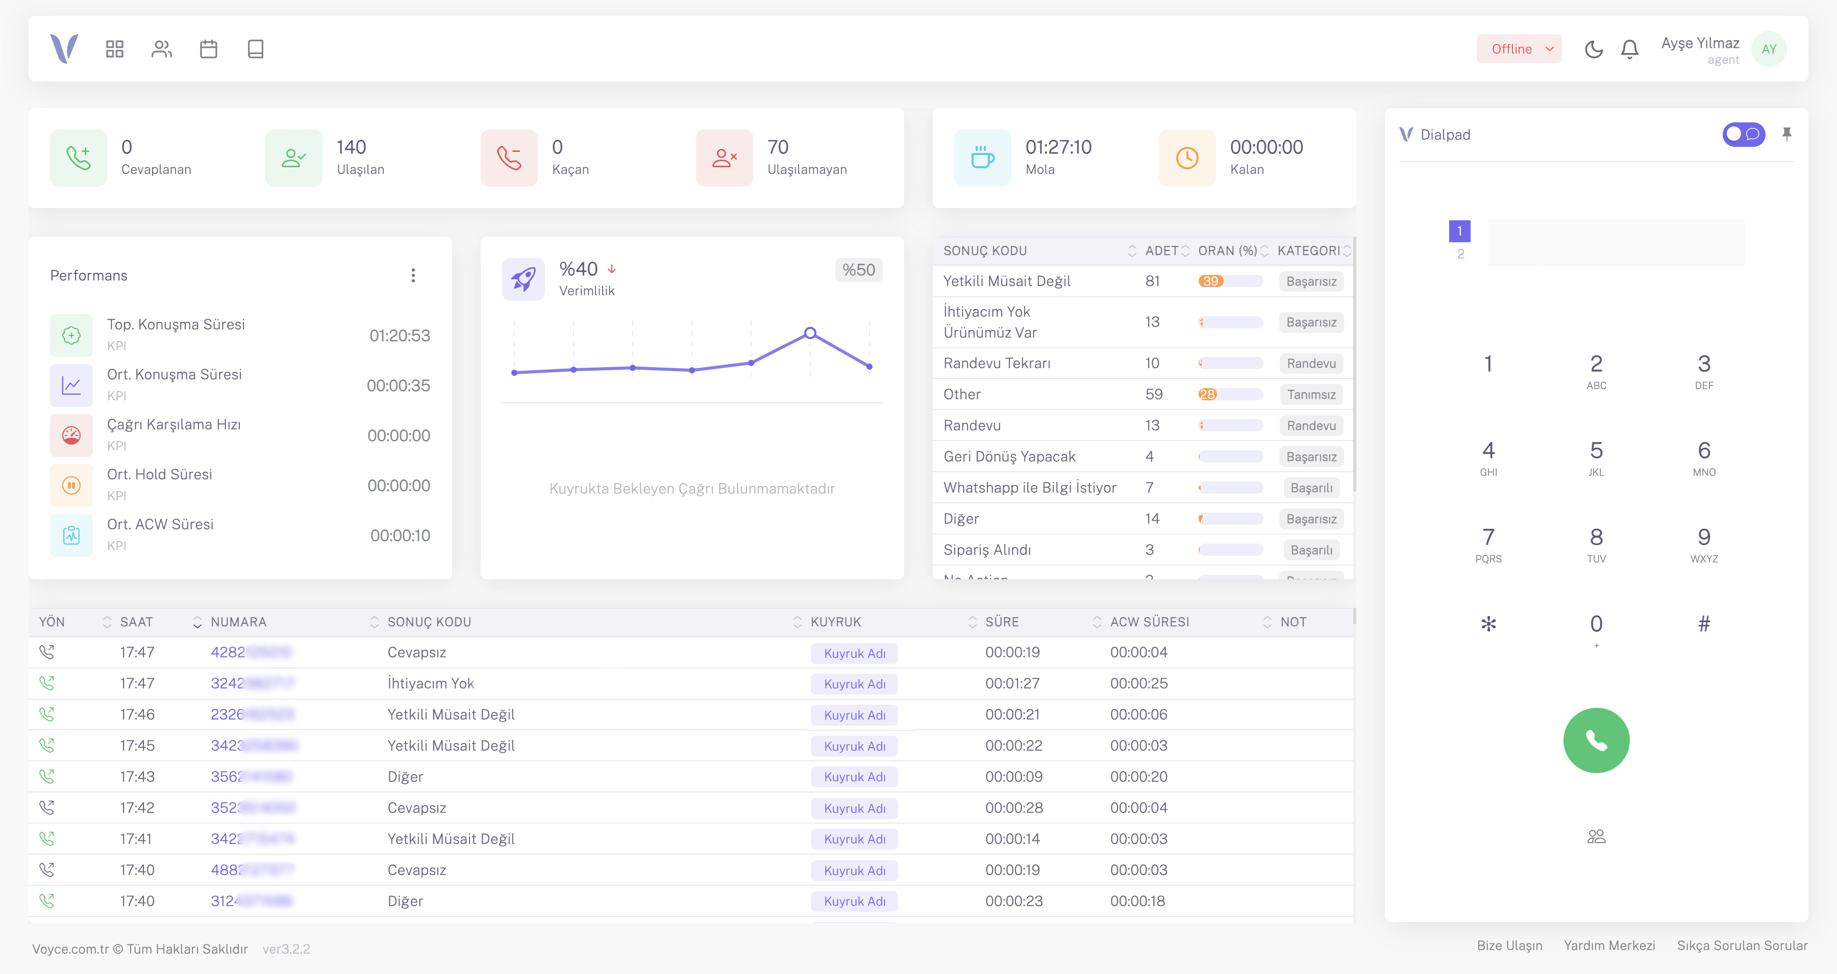
Task: Click call direction icon for 17:47 Cevapsız row
Action: pos(47,651)
